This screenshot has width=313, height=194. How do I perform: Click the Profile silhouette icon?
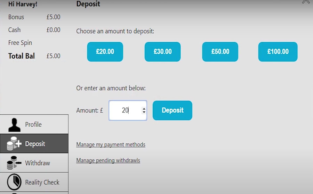14,125
